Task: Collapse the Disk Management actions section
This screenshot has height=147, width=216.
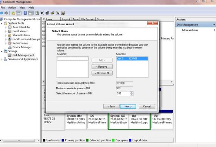Action: pyautogui.click(x=214, y=25)
